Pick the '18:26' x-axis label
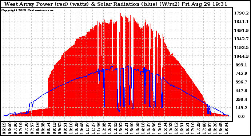The height and width of the screenshot is (136, 251). [215, 128]
